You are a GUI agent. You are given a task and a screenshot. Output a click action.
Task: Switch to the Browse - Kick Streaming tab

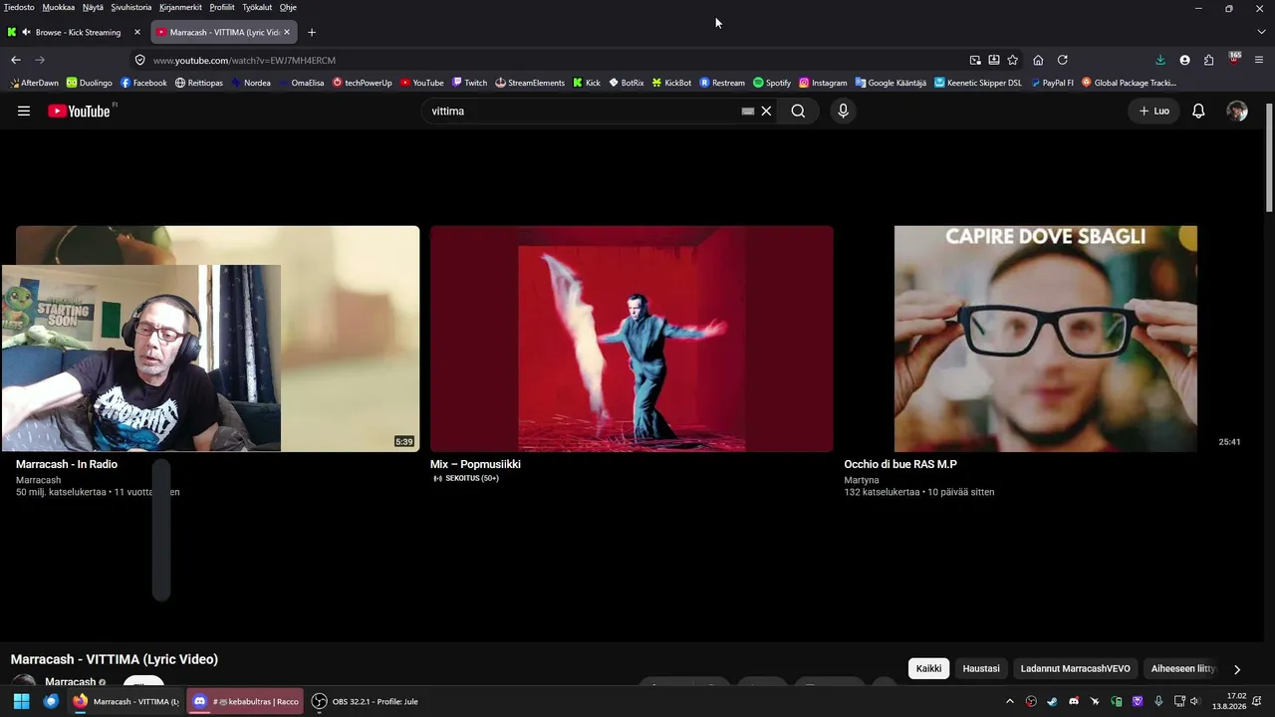tap(75, 32)
